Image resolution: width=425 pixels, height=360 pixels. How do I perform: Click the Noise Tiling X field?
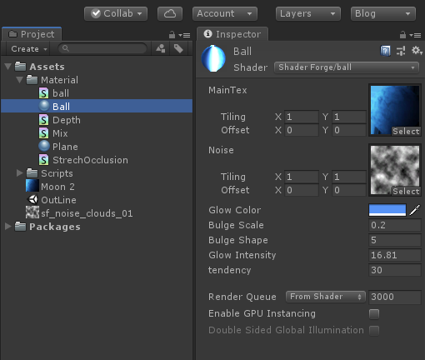point(302,177)
